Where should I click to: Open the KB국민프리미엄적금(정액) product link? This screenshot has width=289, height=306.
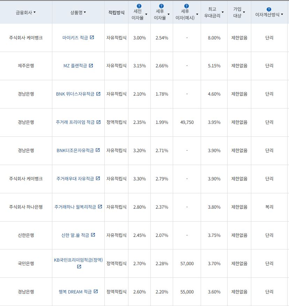coord(78,260)
